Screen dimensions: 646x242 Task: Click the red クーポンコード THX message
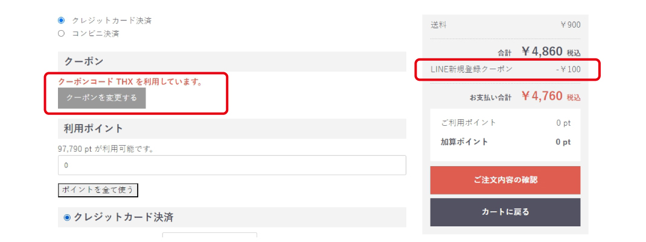coord(130,82)
